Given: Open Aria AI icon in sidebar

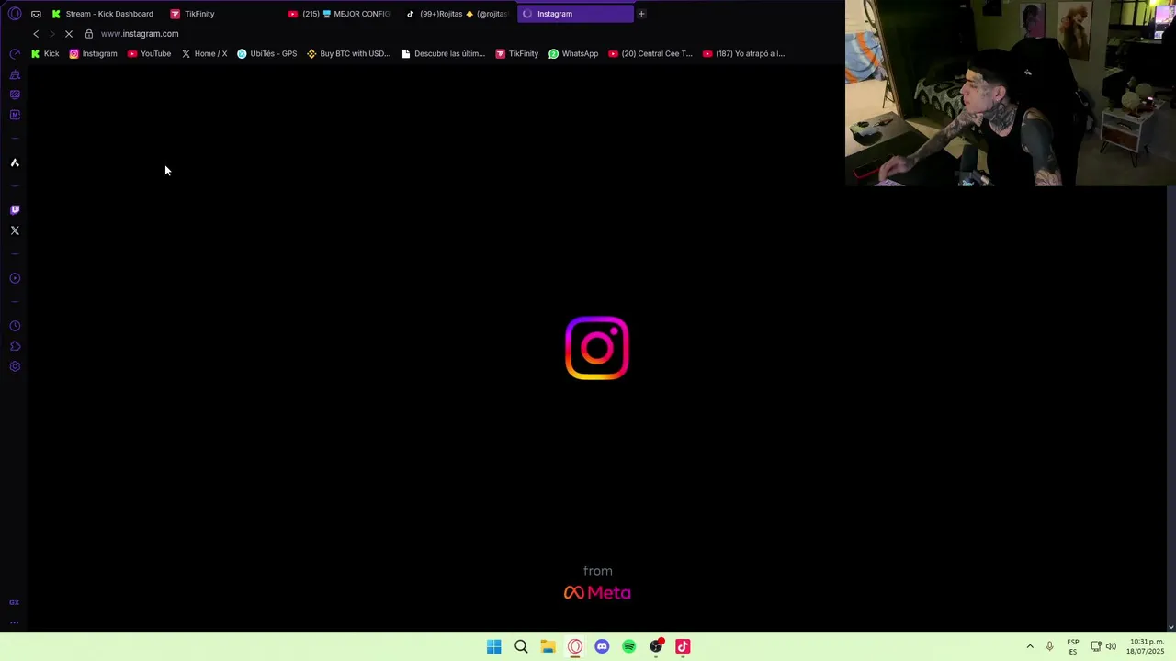Looking at the screenshot, I should (15, 162).
